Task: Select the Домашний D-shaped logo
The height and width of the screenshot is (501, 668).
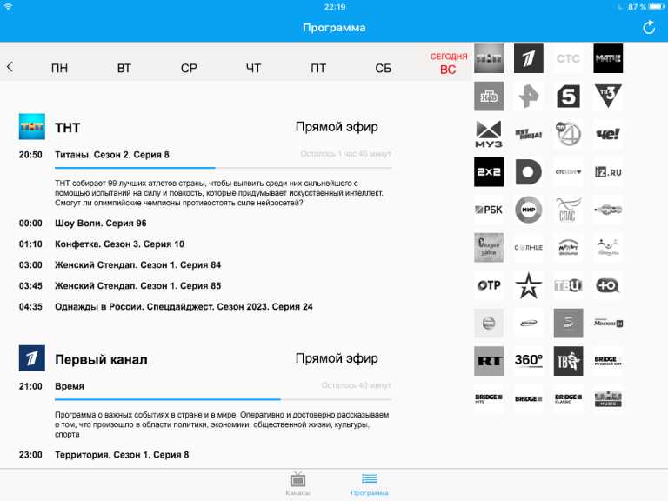Action: [528, 172]
